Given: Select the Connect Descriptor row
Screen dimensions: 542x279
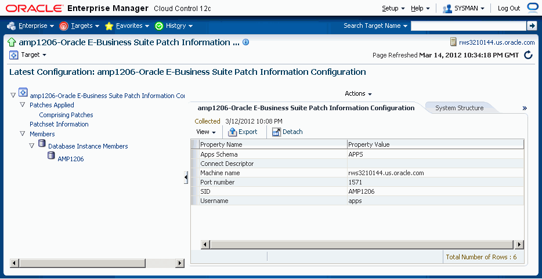Looking at the screenshot, I should pyautogui.click(x=357, y=164).
